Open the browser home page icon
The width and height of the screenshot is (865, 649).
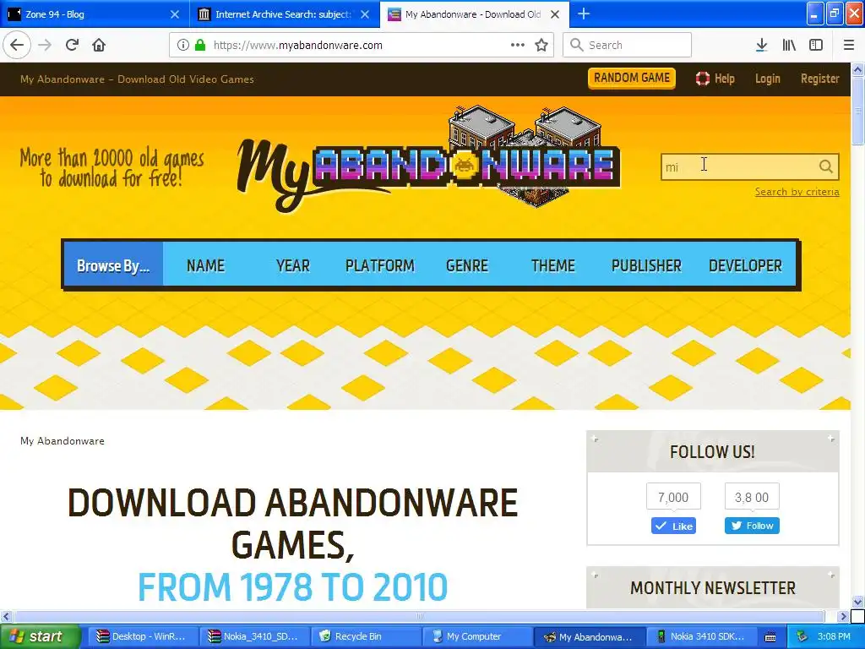(99, 45)
